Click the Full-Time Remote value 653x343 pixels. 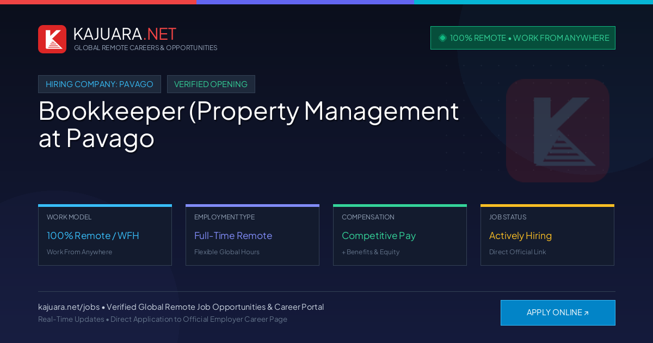pos(233,236)
